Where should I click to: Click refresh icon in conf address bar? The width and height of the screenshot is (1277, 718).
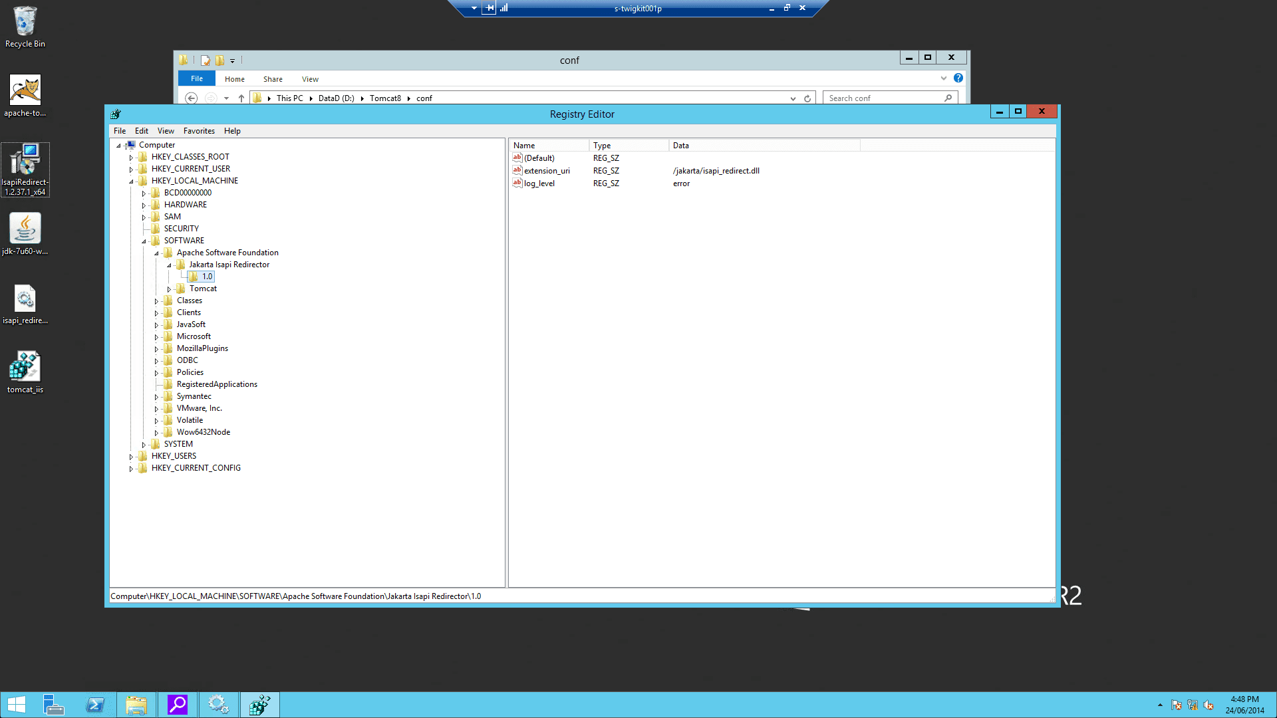[x=807, y=98]
